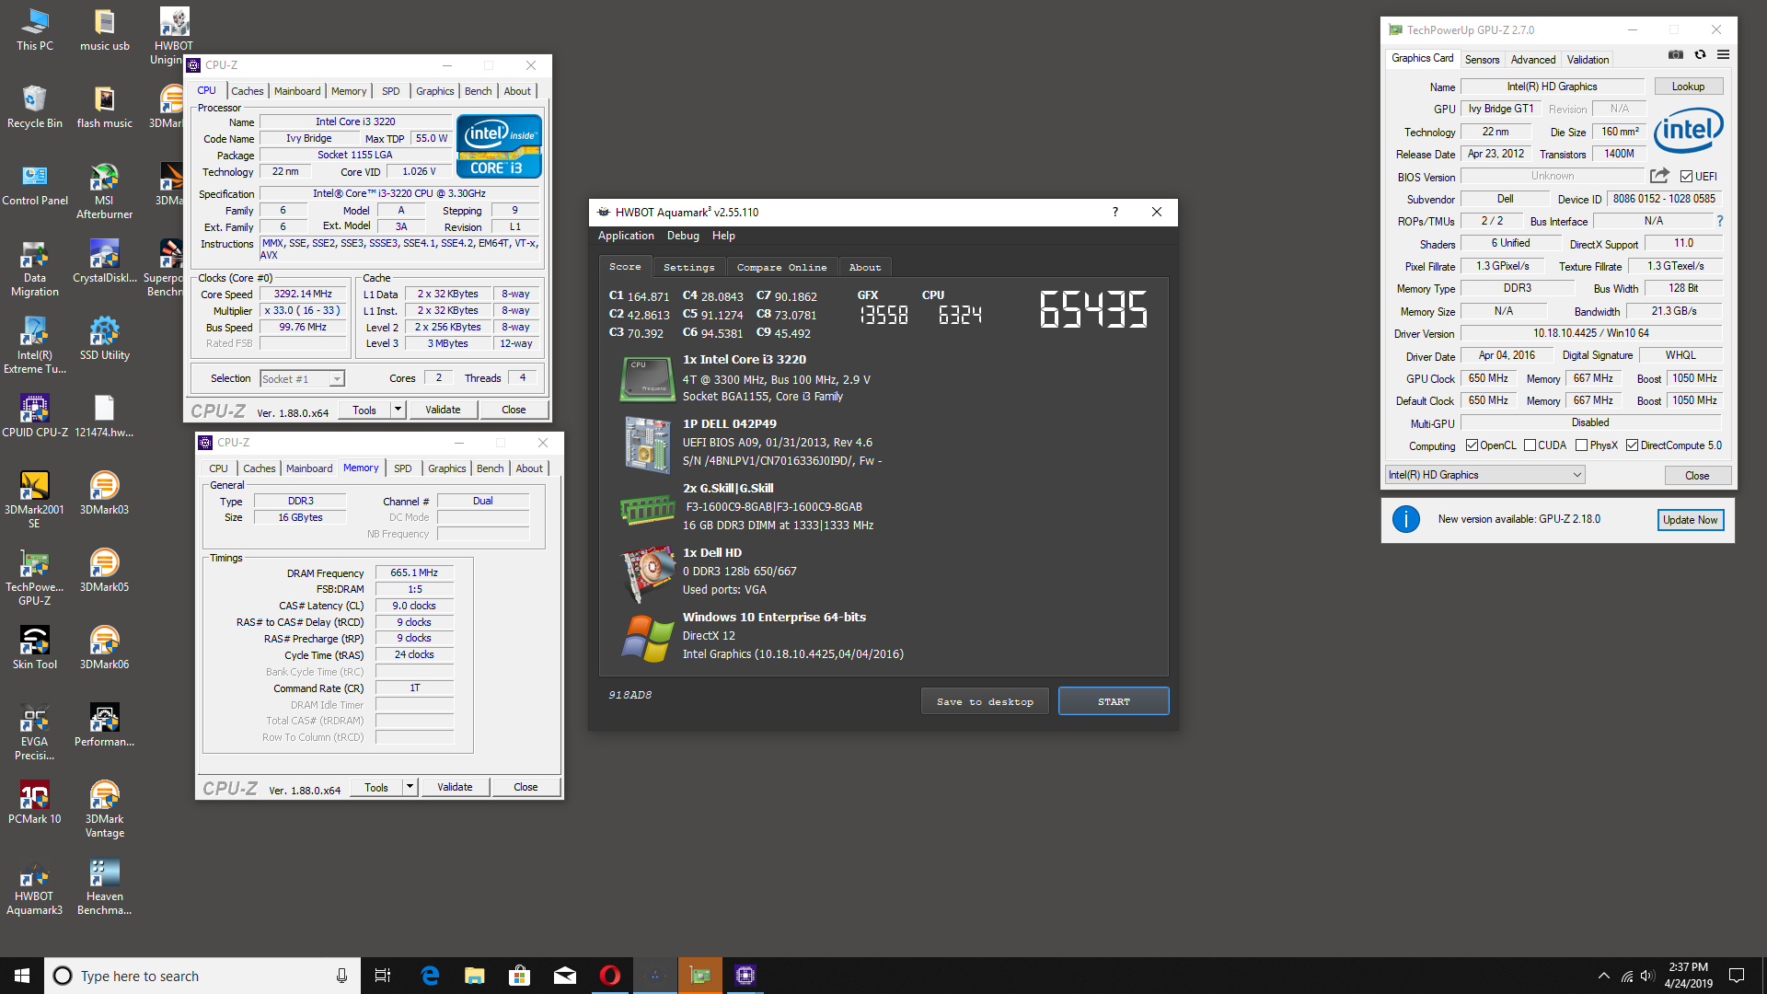This screenshot has height=994, width=1767.
Task: Click the Close button in GPU-Z
Action: [1697, 476]
